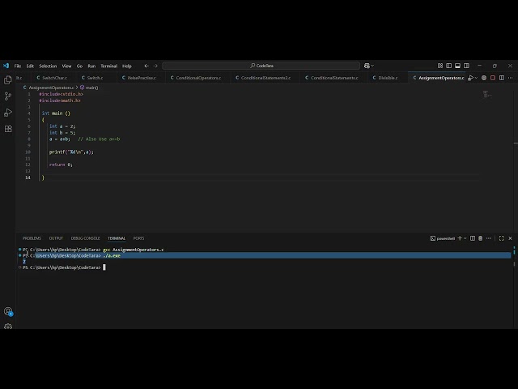
Task: Open the Selection menu
Action: point(48,66)
